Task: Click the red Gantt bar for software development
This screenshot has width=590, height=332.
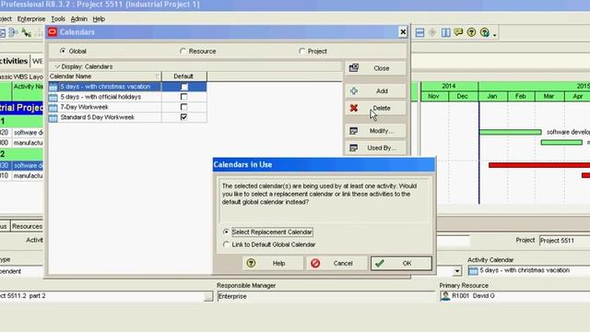Action: 539,165
